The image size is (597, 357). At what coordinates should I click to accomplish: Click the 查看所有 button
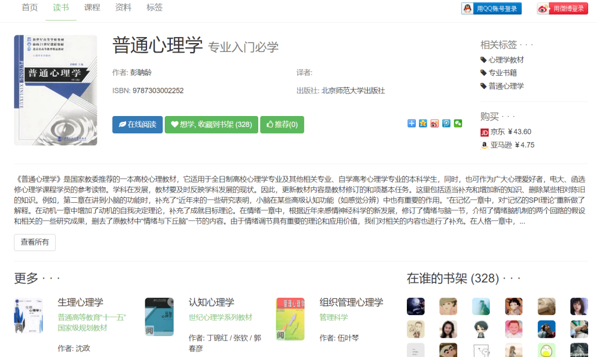[34, 242]
